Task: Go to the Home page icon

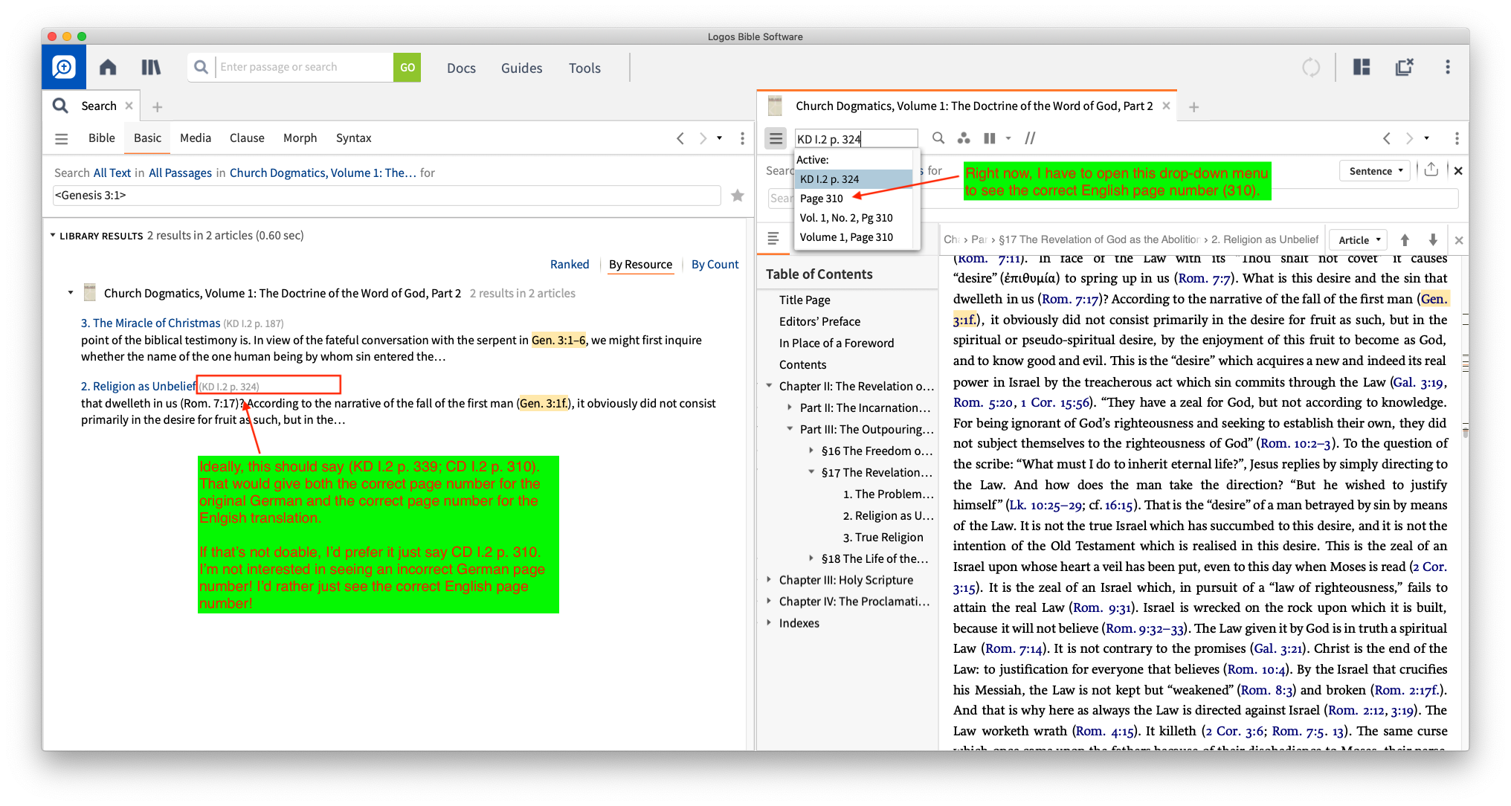Action: tap(108, 68)
